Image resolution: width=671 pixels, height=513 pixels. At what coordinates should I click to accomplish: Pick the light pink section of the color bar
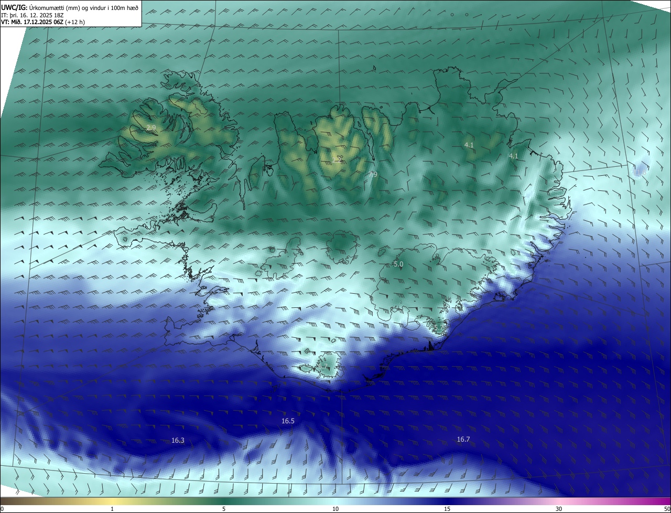tap(559, 501)
